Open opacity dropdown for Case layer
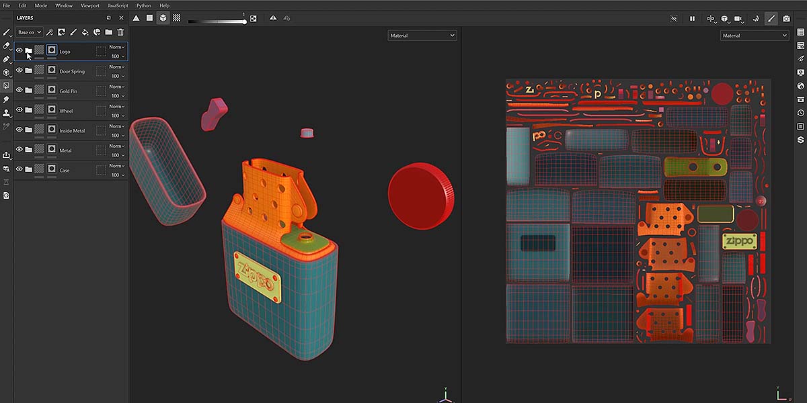 pos(117,175)
